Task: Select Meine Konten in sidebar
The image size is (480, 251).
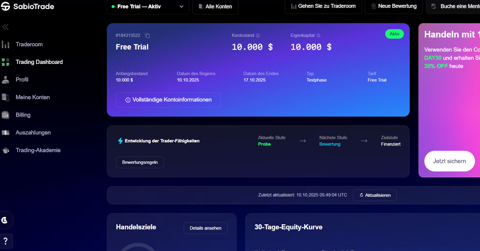Action: click(x=32, y=97)
